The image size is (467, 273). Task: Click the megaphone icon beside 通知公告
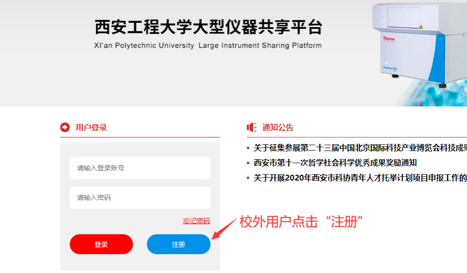pyautogui.click(x=251, y=127)
